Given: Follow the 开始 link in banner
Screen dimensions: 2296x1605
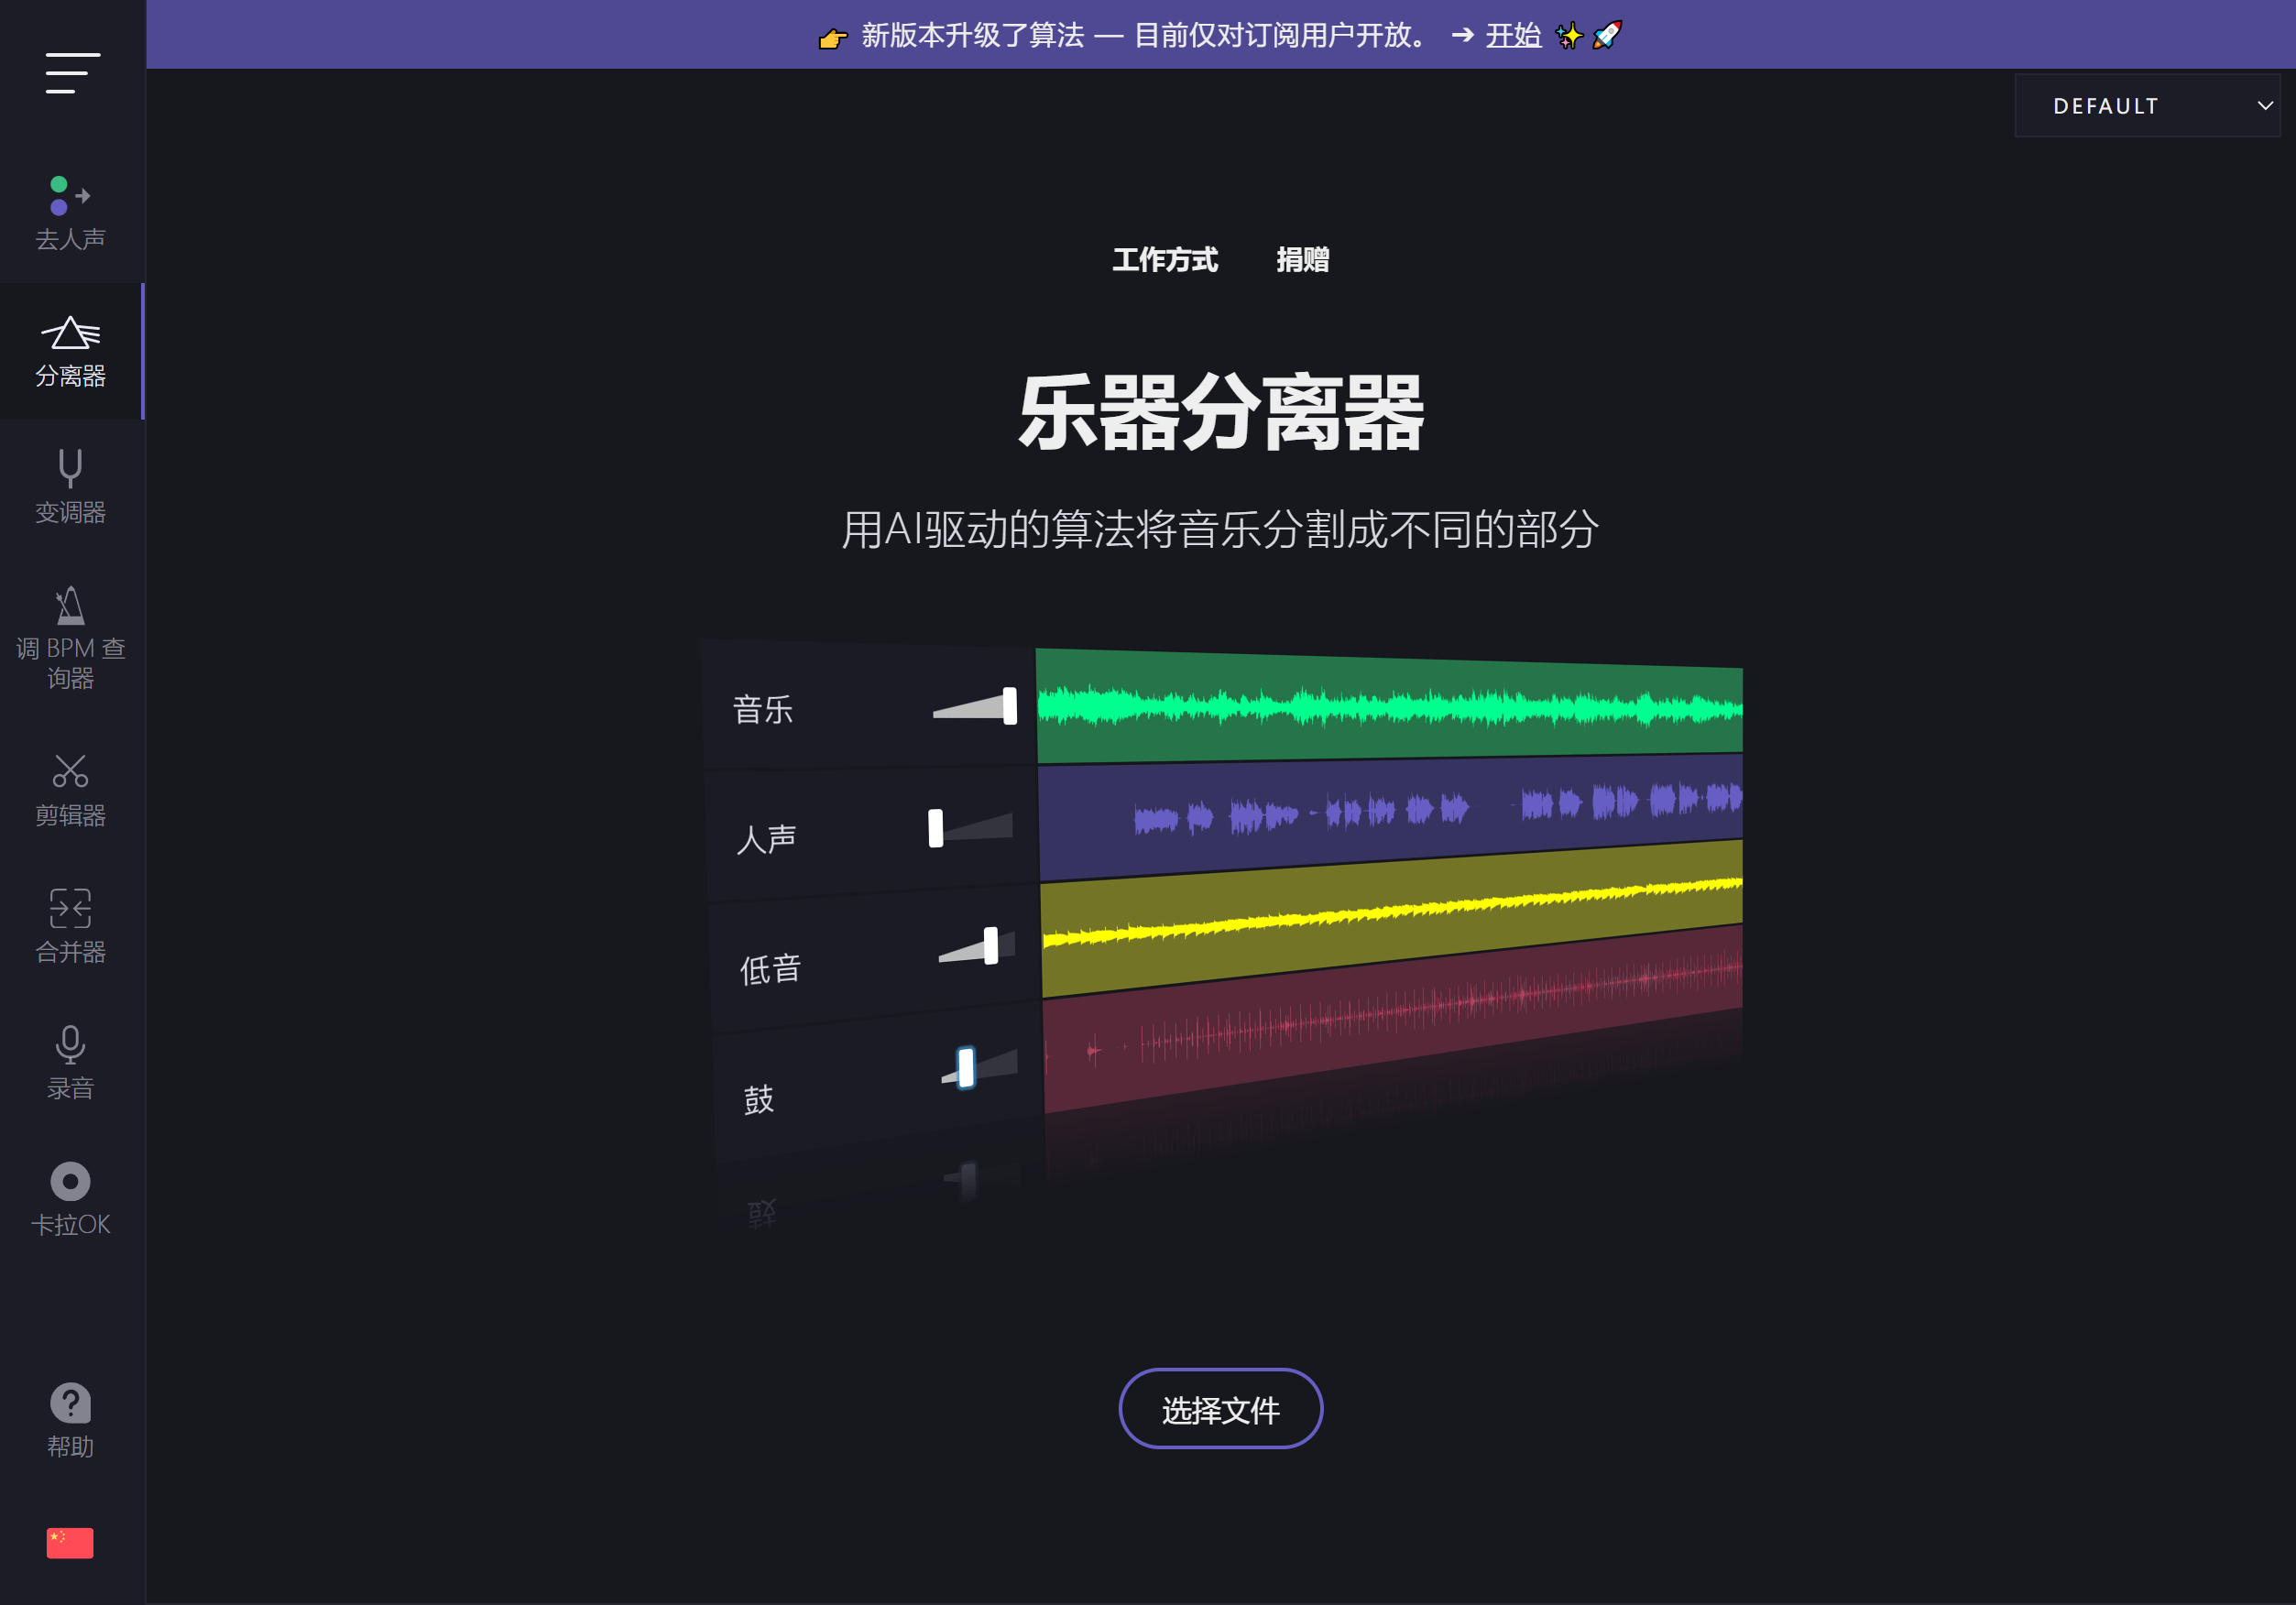Looking at the screenshot, I should pyautogui.click(x=1512, y=35).
